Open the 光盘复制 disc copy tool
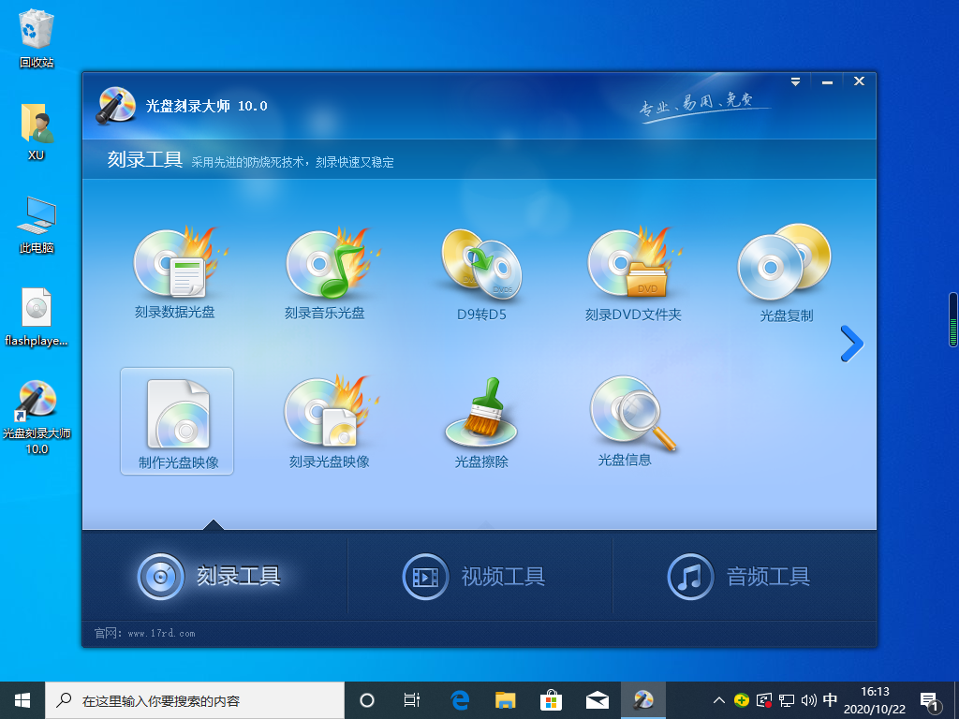959x719 pixels. pos(786,271)
